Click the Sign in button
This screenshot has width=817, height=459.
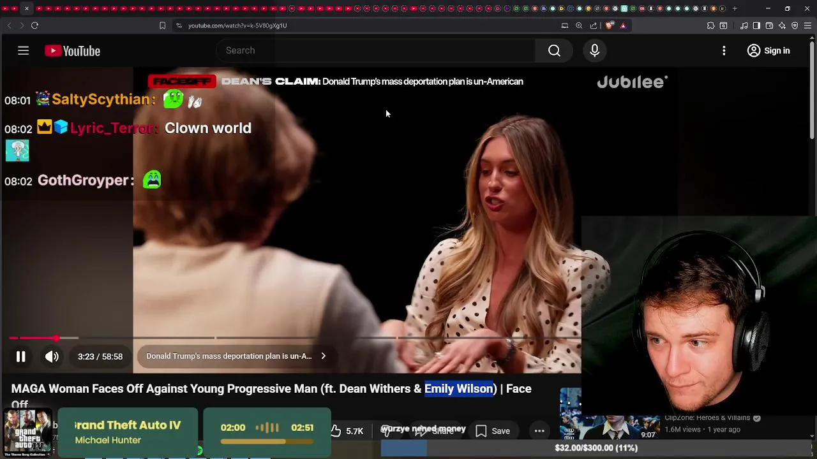768,50
